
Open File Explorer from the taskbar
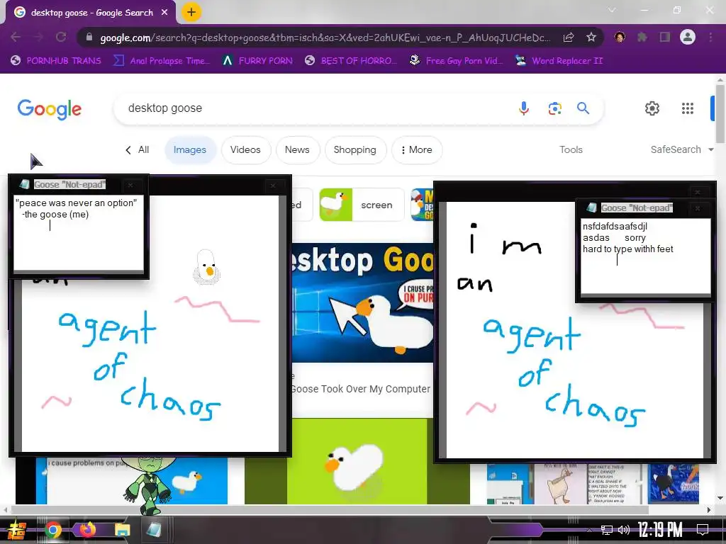pyautogui.click(x=123, y=530)
